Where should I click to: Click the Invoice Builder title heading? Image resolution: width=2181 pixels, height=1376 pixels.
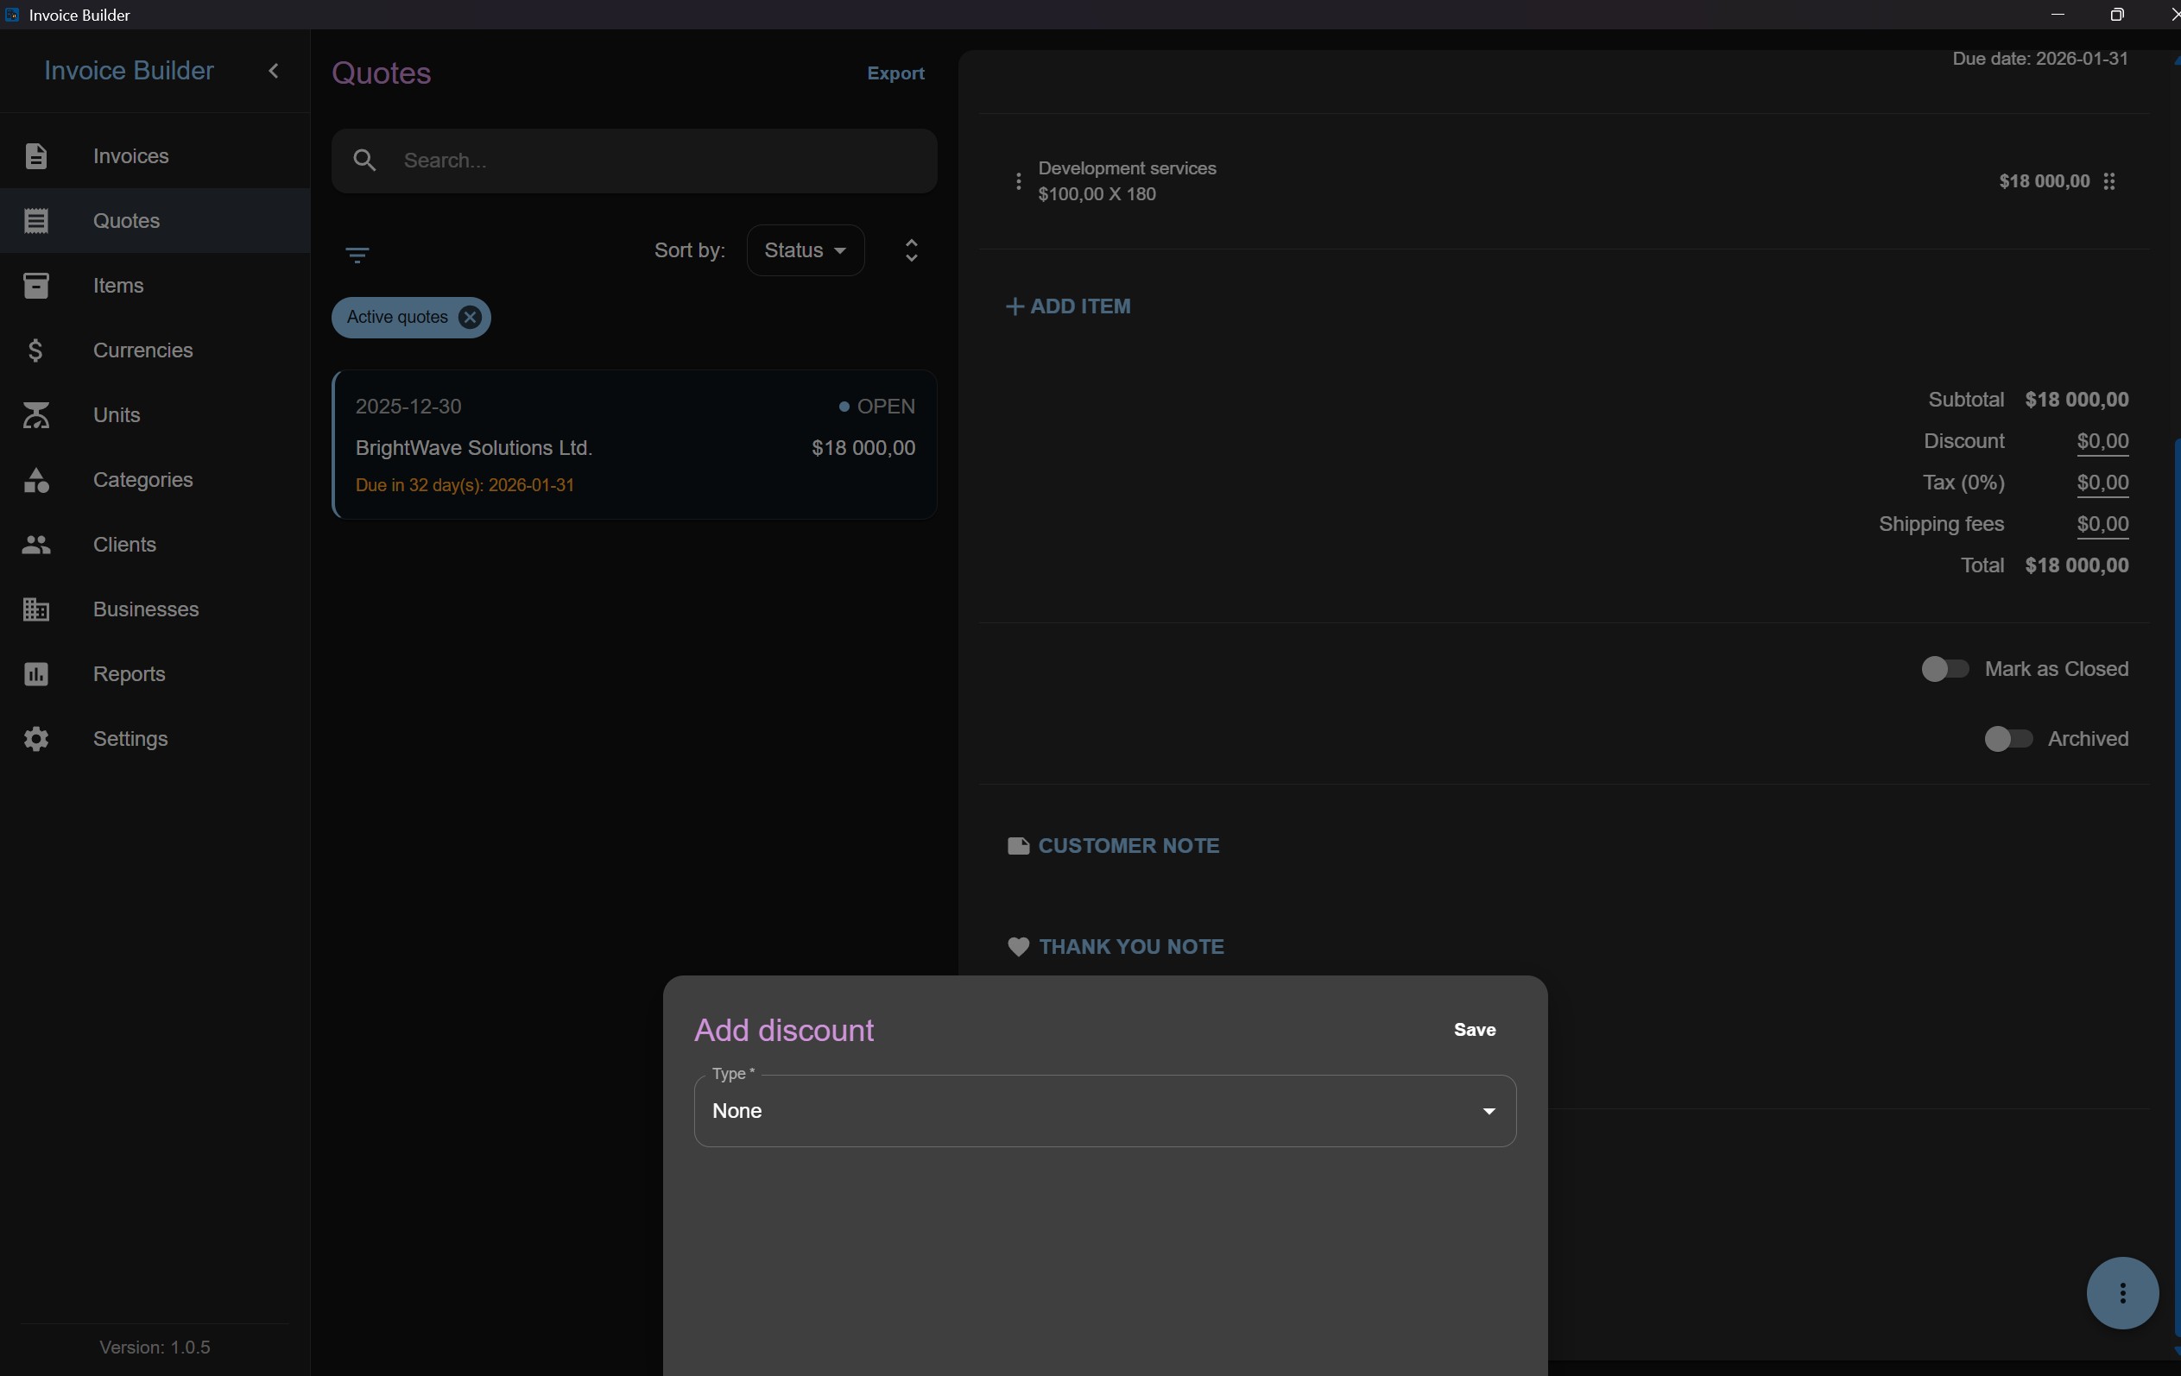pos(129,71)
